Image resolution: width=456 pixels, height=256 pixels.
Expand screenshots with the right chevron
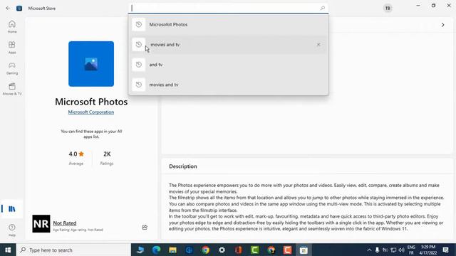pos(442,25)
